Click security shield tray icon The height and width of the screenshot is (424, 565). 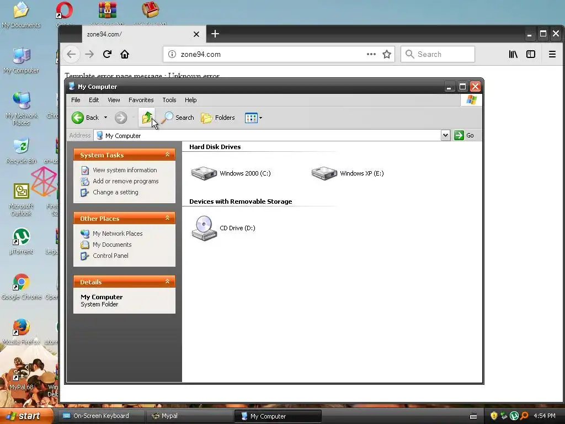pos(494,416)
